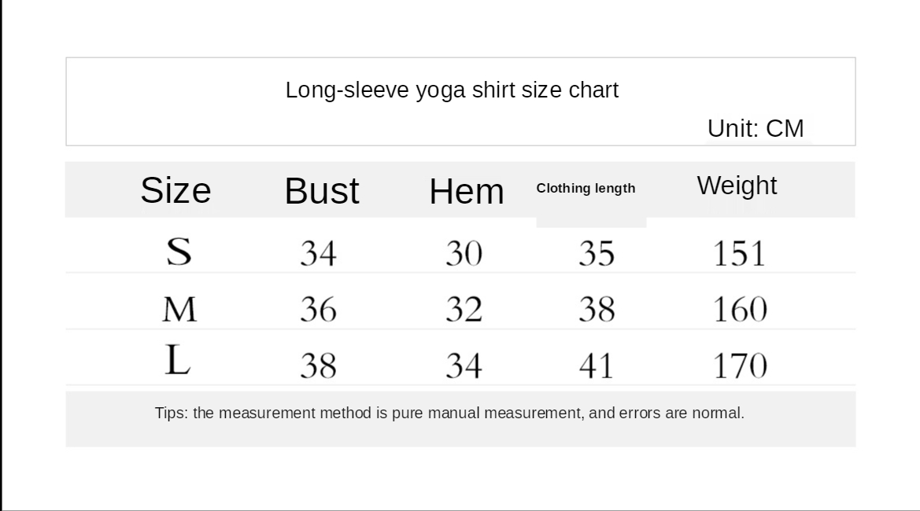
Task: Click the Weight column header
Action: pos(737,186)
